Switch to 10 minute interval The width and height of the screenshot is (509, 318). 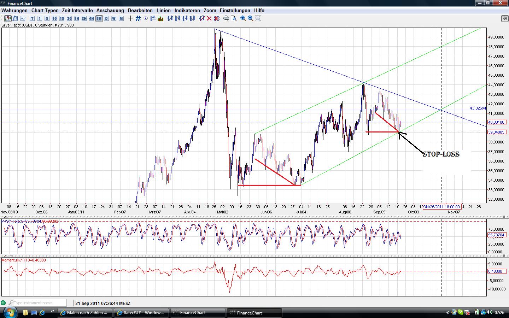(54, 18)
